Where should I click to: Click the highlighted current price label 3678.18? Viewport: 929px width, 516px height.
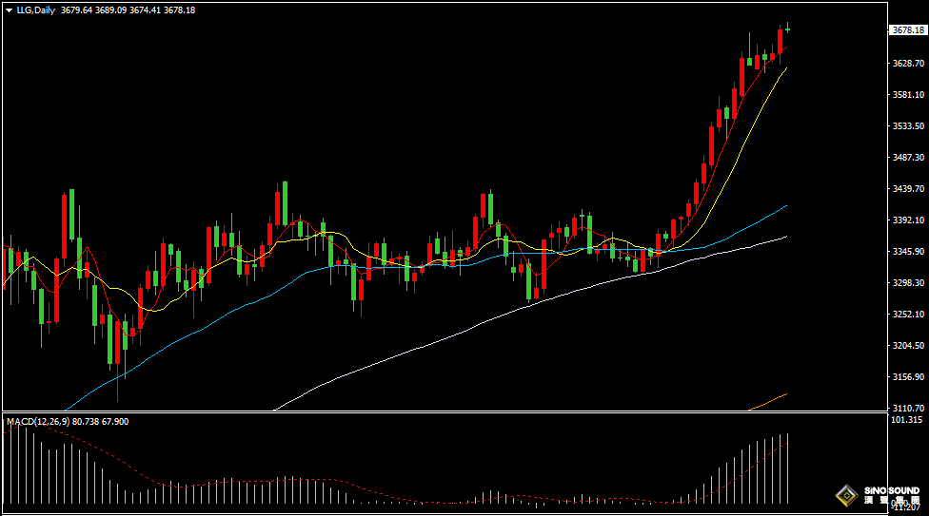tap(908, 29)
